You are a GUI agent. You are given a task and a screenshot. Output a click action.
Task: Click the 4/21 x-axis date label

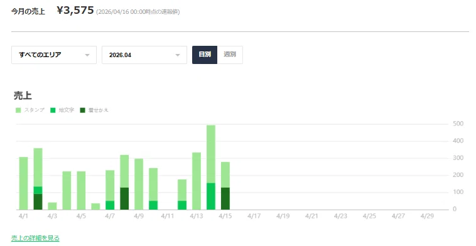tap(311, 217)
